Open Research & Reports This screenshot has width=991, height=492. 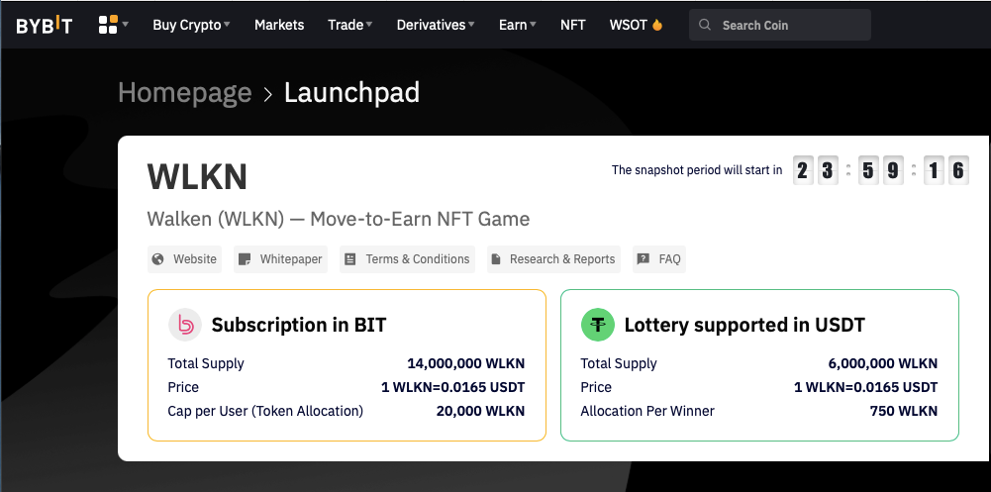pos(553,259)
